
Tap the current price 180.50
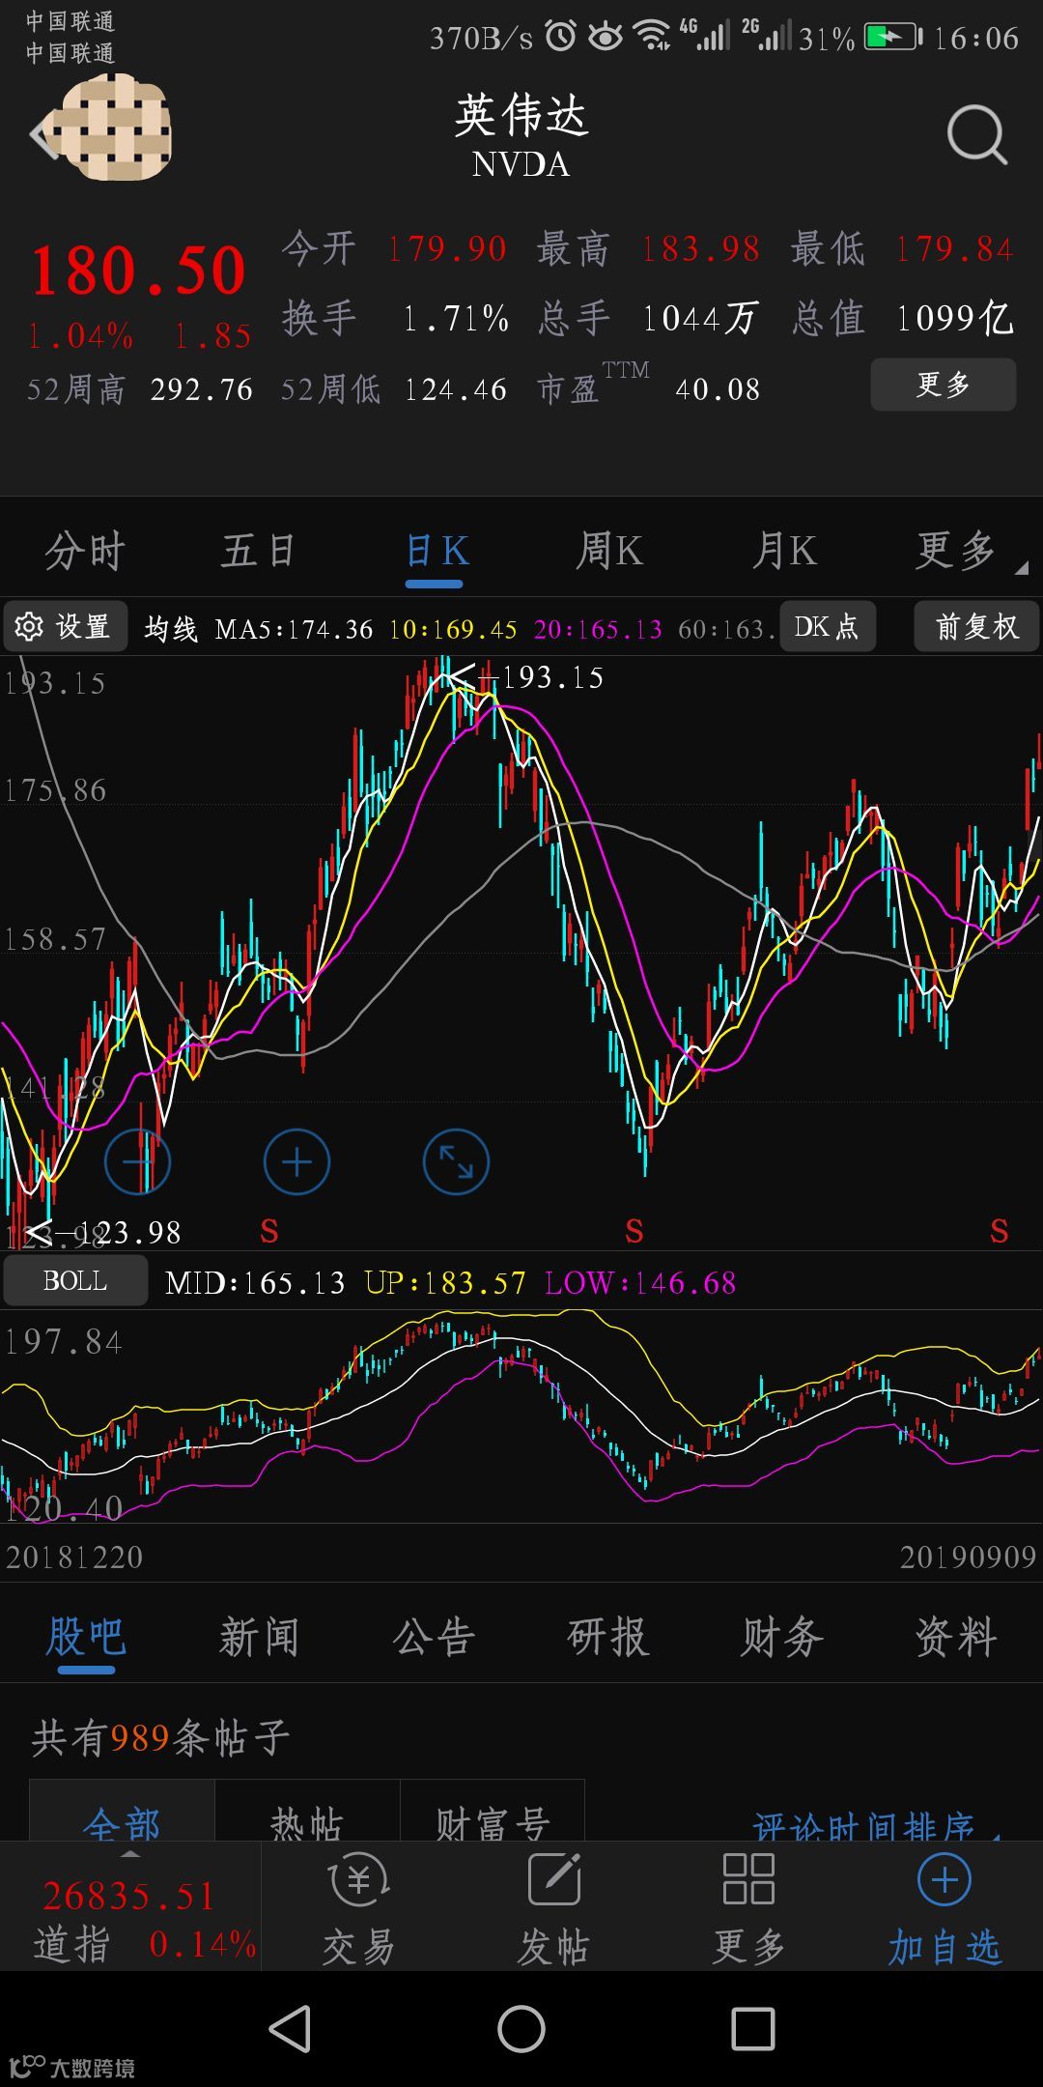138,270
